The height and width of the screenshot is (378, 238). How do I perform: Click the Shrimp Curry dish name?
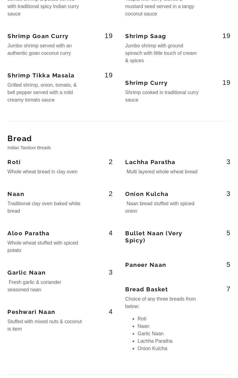(x=146, y=83)
